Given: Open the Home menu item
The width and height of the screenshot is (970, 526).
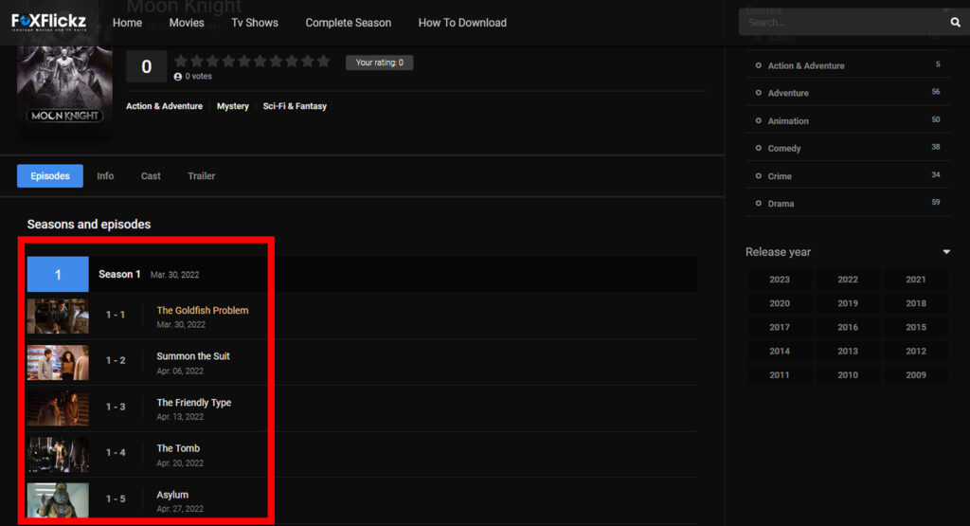Looking at the screenshot, I should (x=128, y=23).
